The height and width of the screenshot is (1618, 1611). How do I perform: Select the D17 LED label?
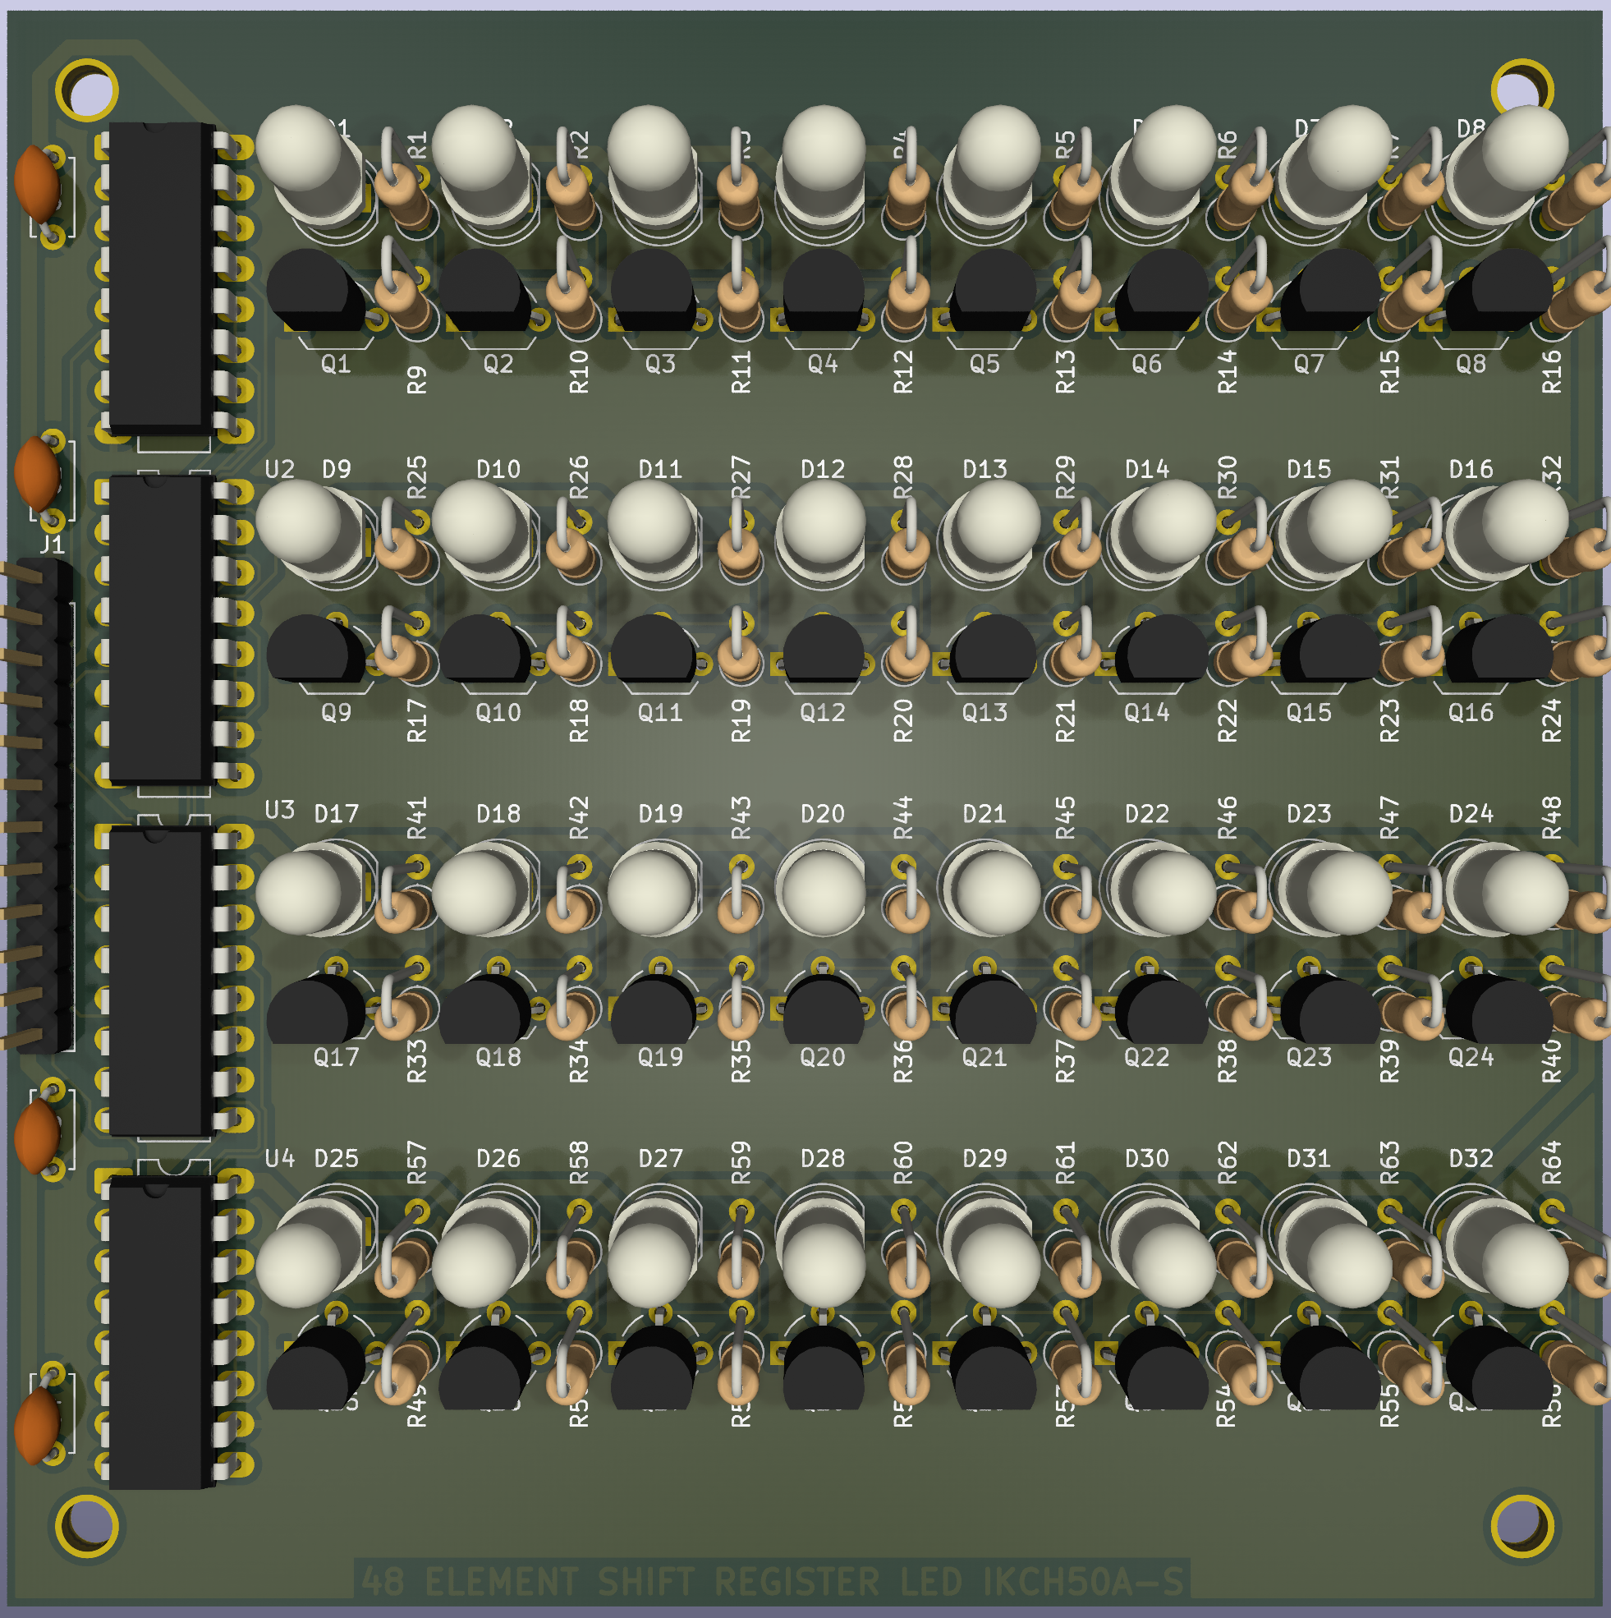coord(337,814)
